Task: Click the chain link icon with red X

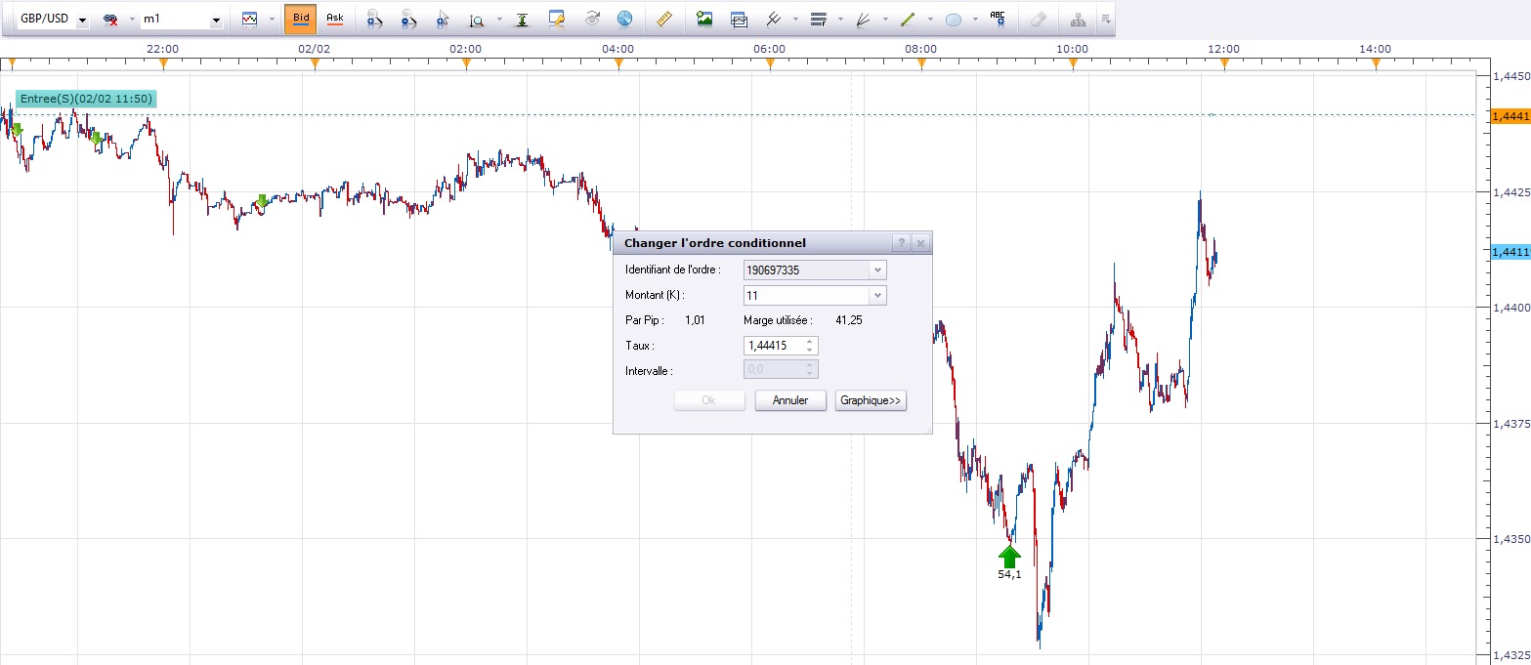Action: (x=110, y=19)
